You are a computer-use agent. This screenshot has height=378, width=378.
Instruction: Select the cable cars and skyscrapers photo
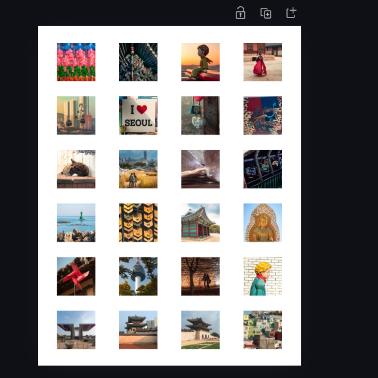(76, 115)
